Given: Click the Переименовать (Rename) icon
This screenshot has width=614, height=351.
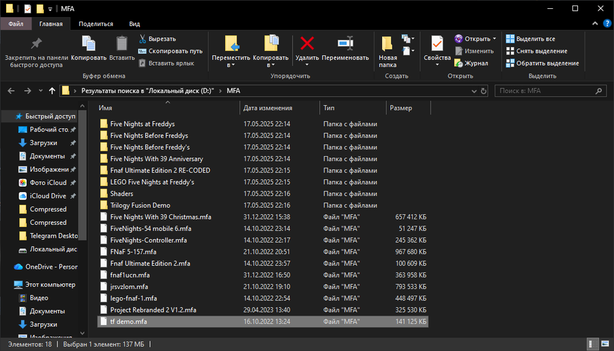Looking at the screenshot, I should (x=345, y=43).
